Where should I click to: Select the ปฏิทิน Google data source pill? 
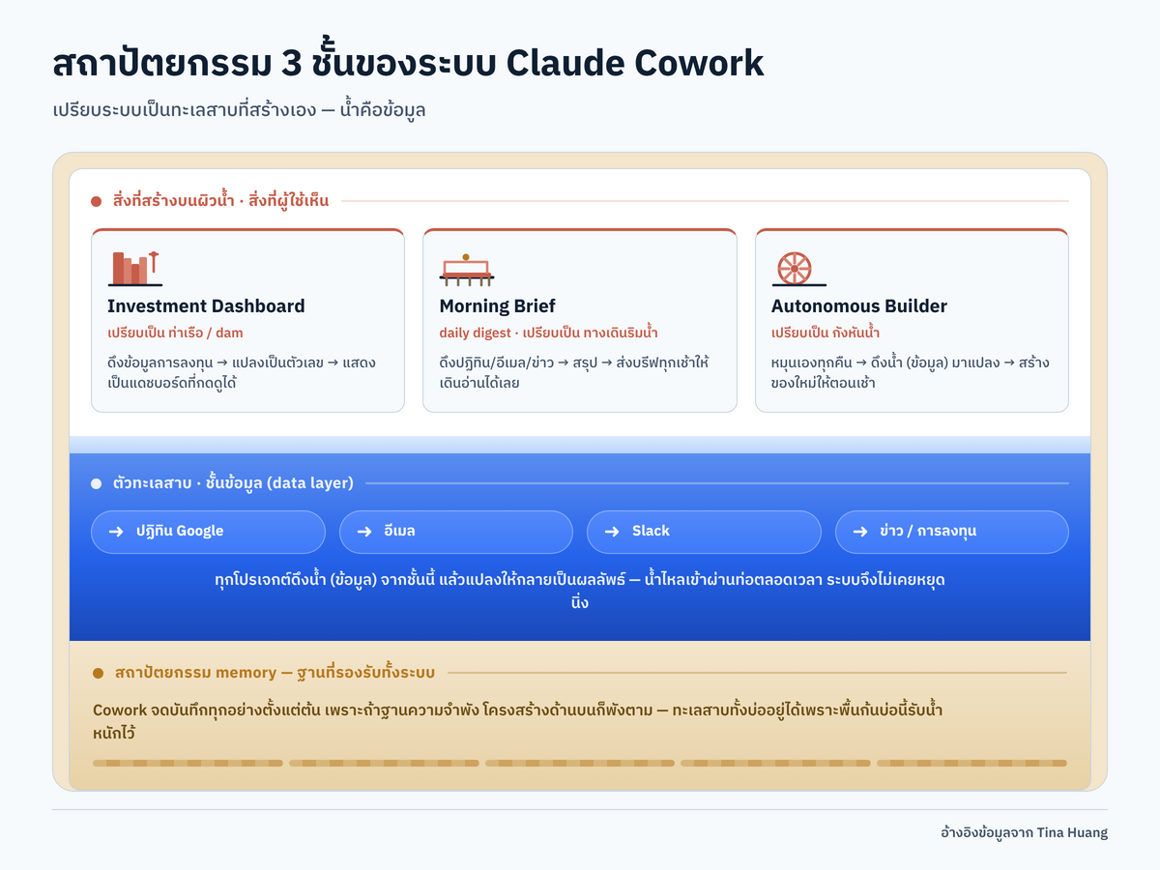pos(208,532)
